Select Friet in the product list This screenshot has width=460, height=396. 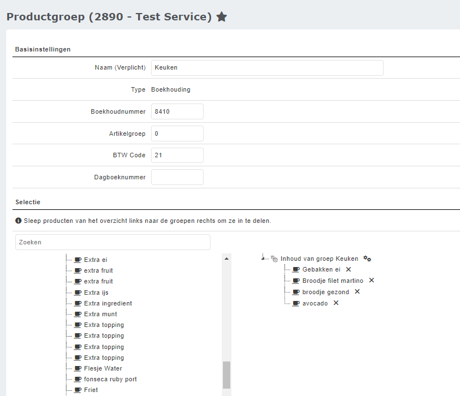(91, 390)
